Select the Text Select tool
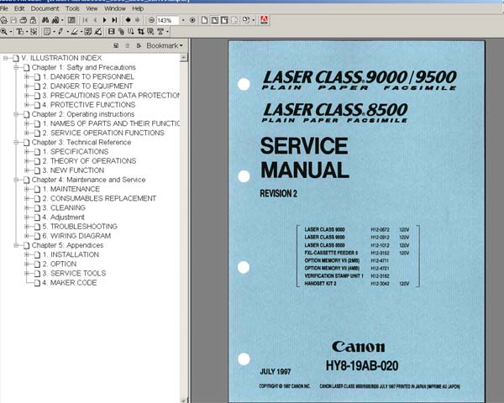504x403 pixels. pyautogui.click(x=20, y=32)
